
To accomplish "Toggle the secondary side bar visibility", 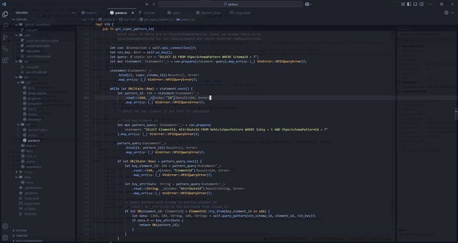I will tap(421, 4).
